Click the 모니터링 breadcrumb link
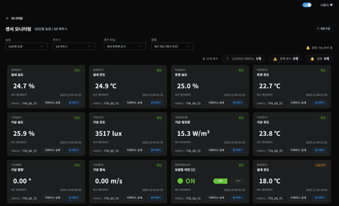339x206 pixels. click(17, 19)
